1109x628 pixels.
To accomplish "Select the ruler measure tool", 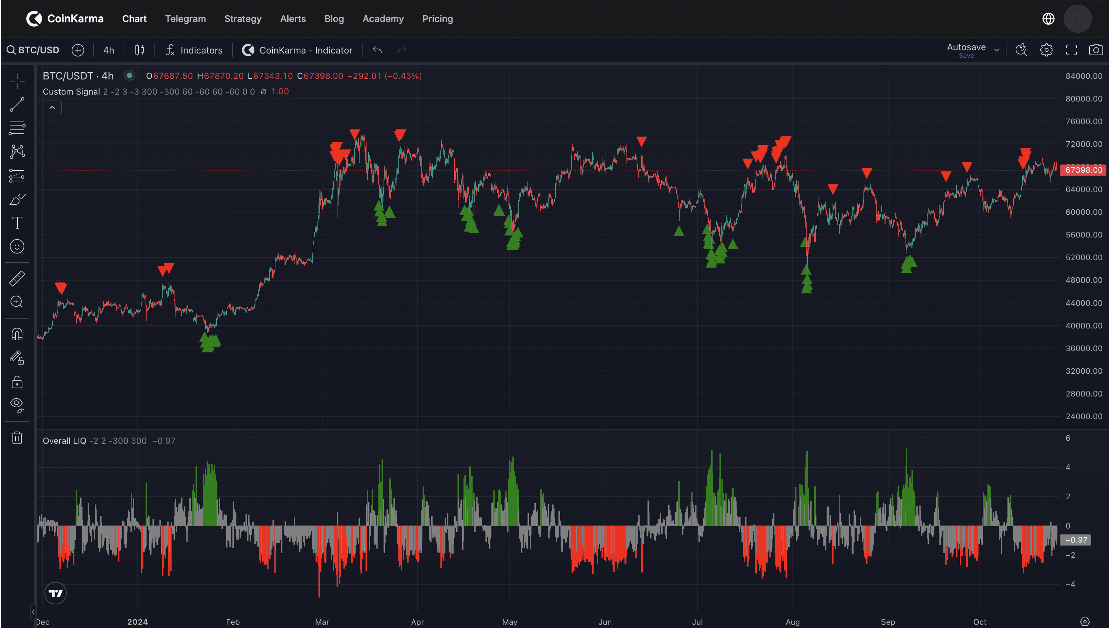I will point(17,278).
